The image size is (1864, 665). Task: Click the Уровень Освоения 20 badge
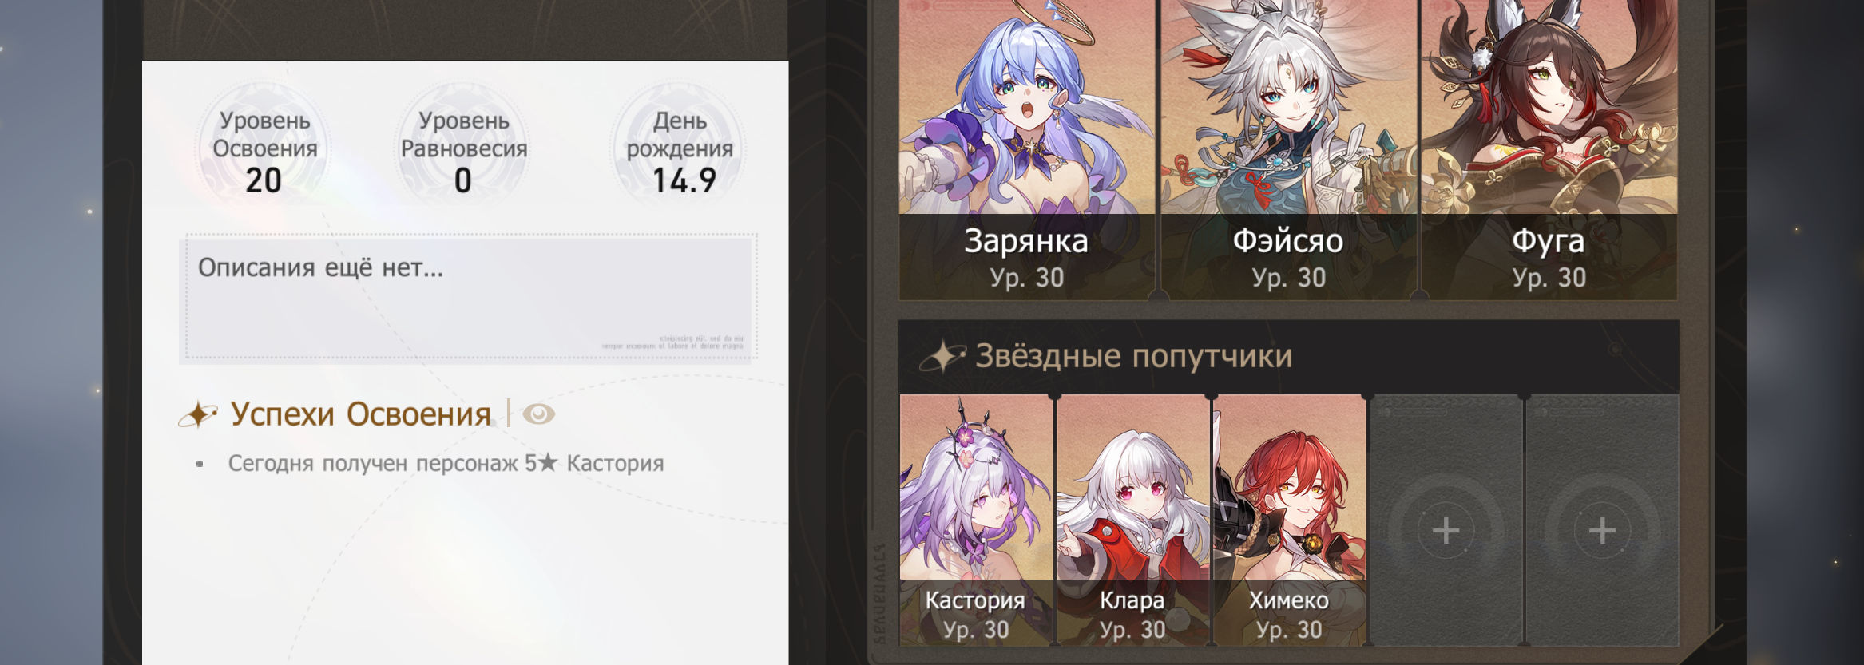(264, 149)
